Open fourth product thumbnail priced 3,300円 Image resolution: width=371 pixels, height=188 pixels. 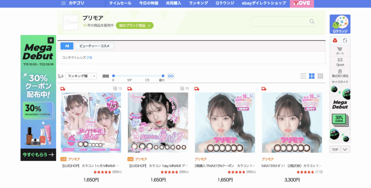[292, 122]
